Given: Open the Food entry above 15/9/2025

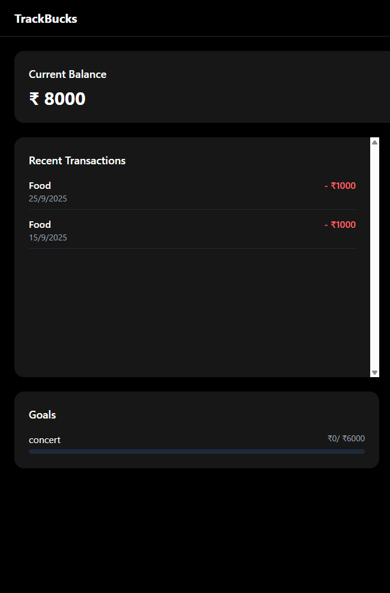Looking at the screenshot, I should tap(40, 225).
